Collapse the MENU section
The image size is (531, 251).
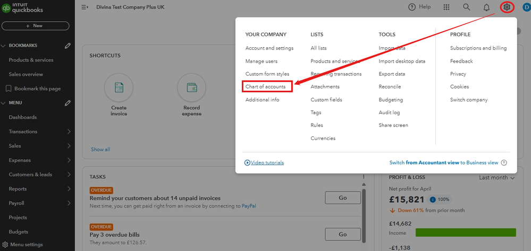coord(3,103)
